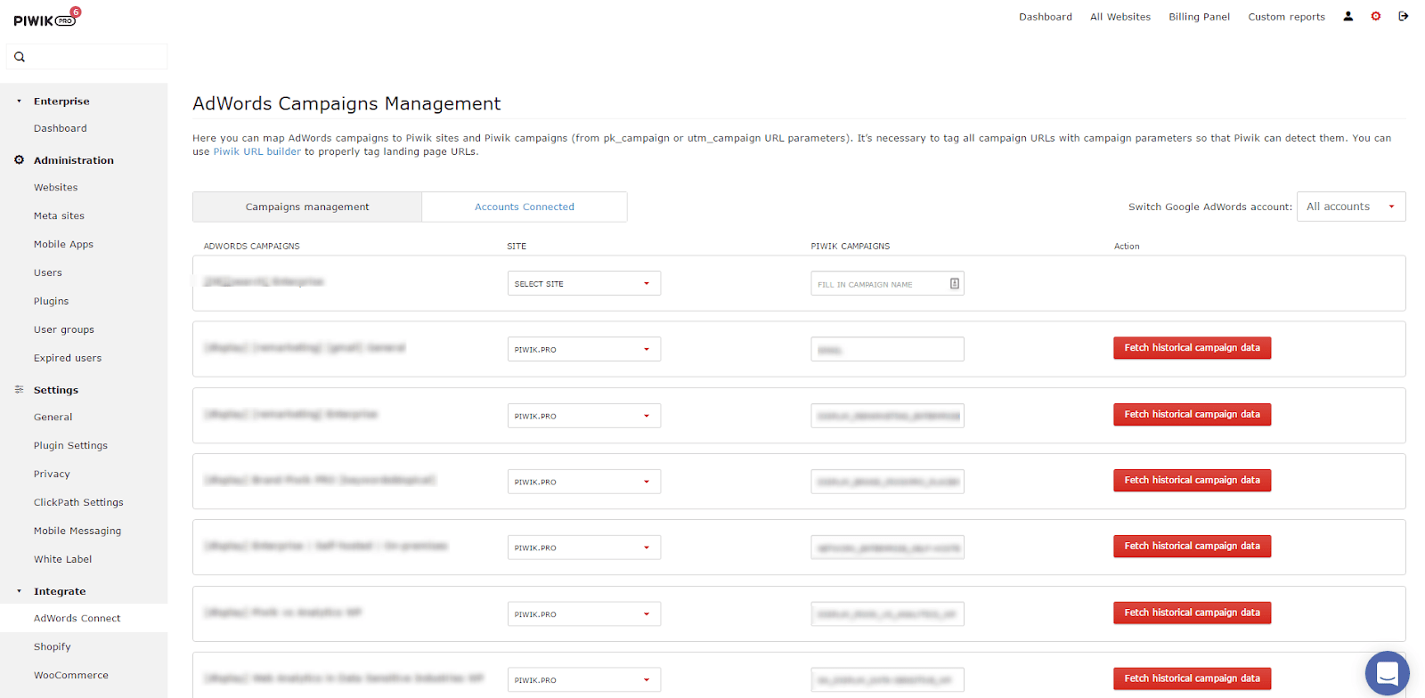1425x698 pixels.
Task: Switch to Accounts Connected tab
Action: point(525,207)
